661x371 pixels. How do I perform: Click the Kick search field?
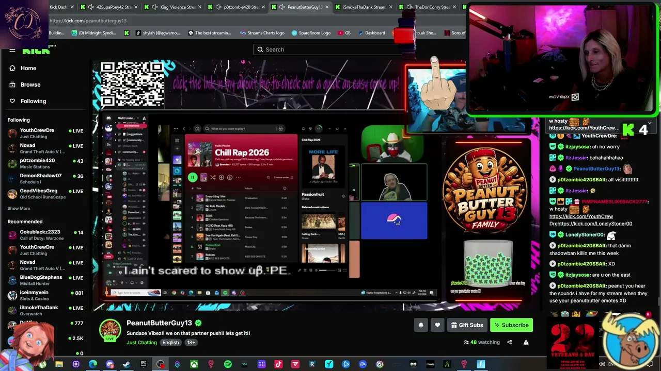click(x=330, y=49)
